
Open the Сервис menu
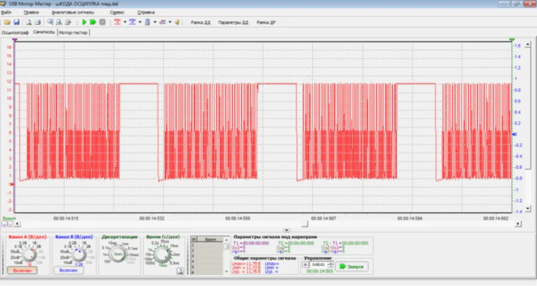click(117, 13)
